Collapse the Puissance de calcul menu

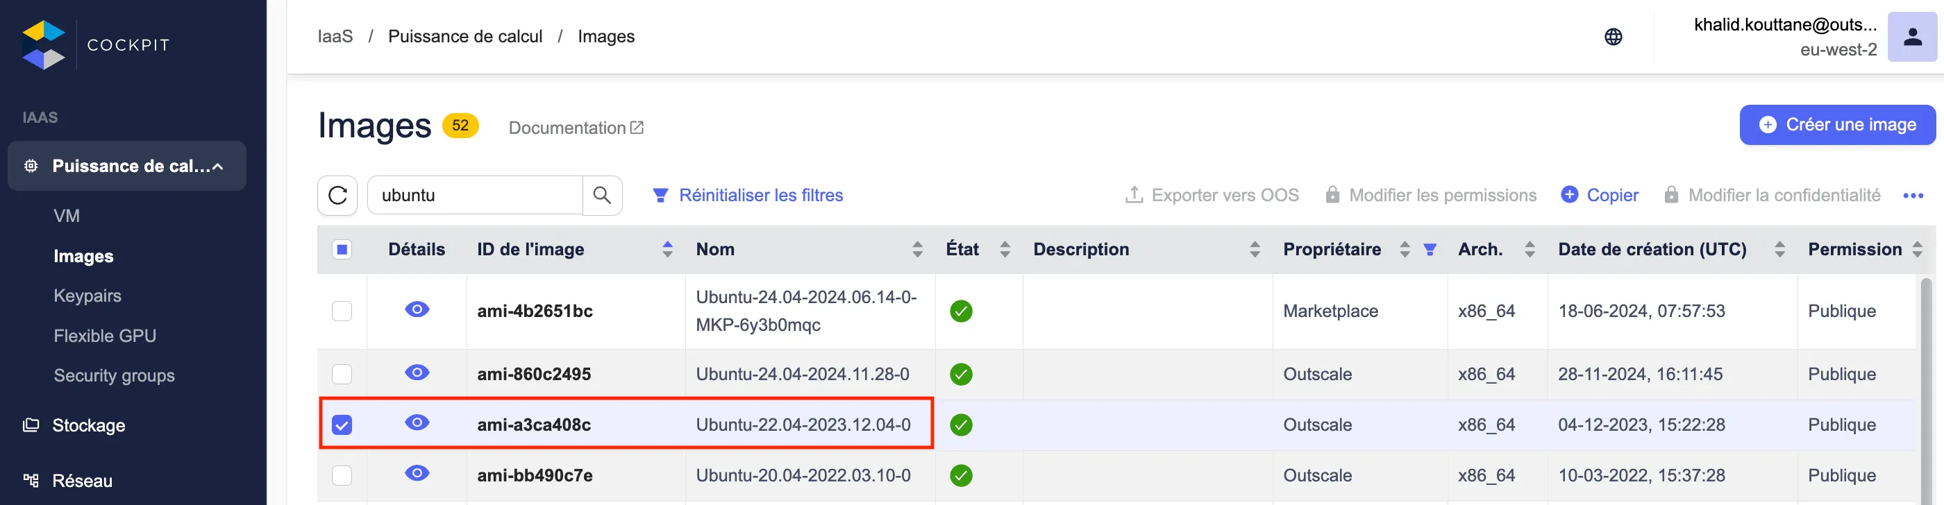click(217, 166)
